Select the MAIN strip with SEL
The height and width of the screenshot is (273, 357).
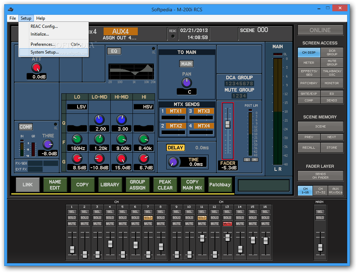pos(320,212)
